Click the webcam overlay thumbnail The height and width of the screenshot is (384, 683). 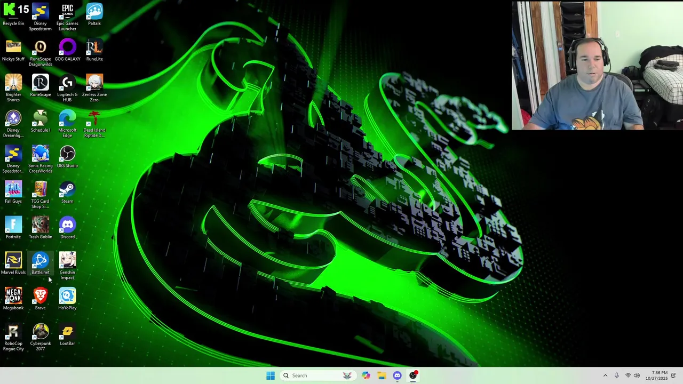coord(597,66)
